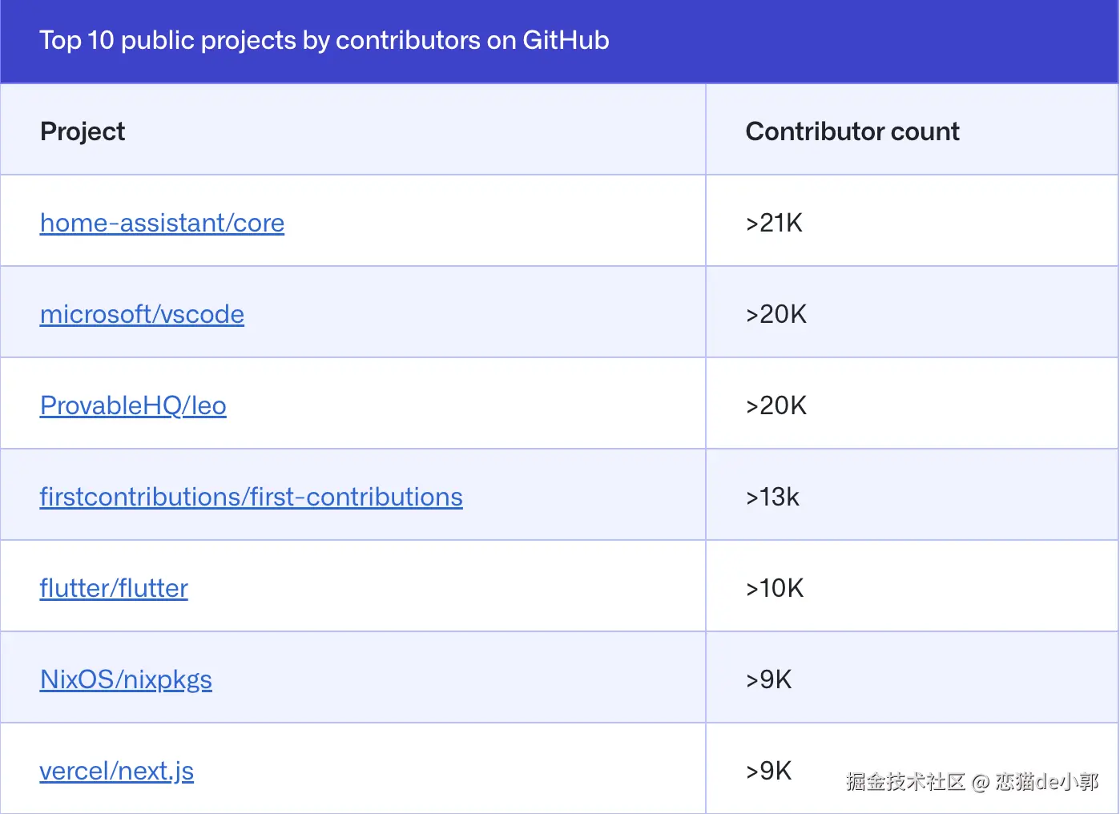Open the home-assistant/core project link

click(162, 223)
